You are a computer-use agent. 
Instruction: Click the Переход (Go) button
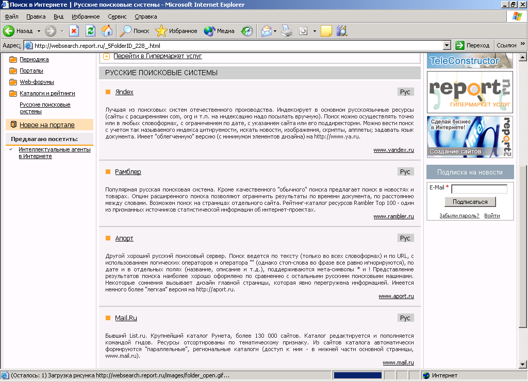(x=472, y=45)
